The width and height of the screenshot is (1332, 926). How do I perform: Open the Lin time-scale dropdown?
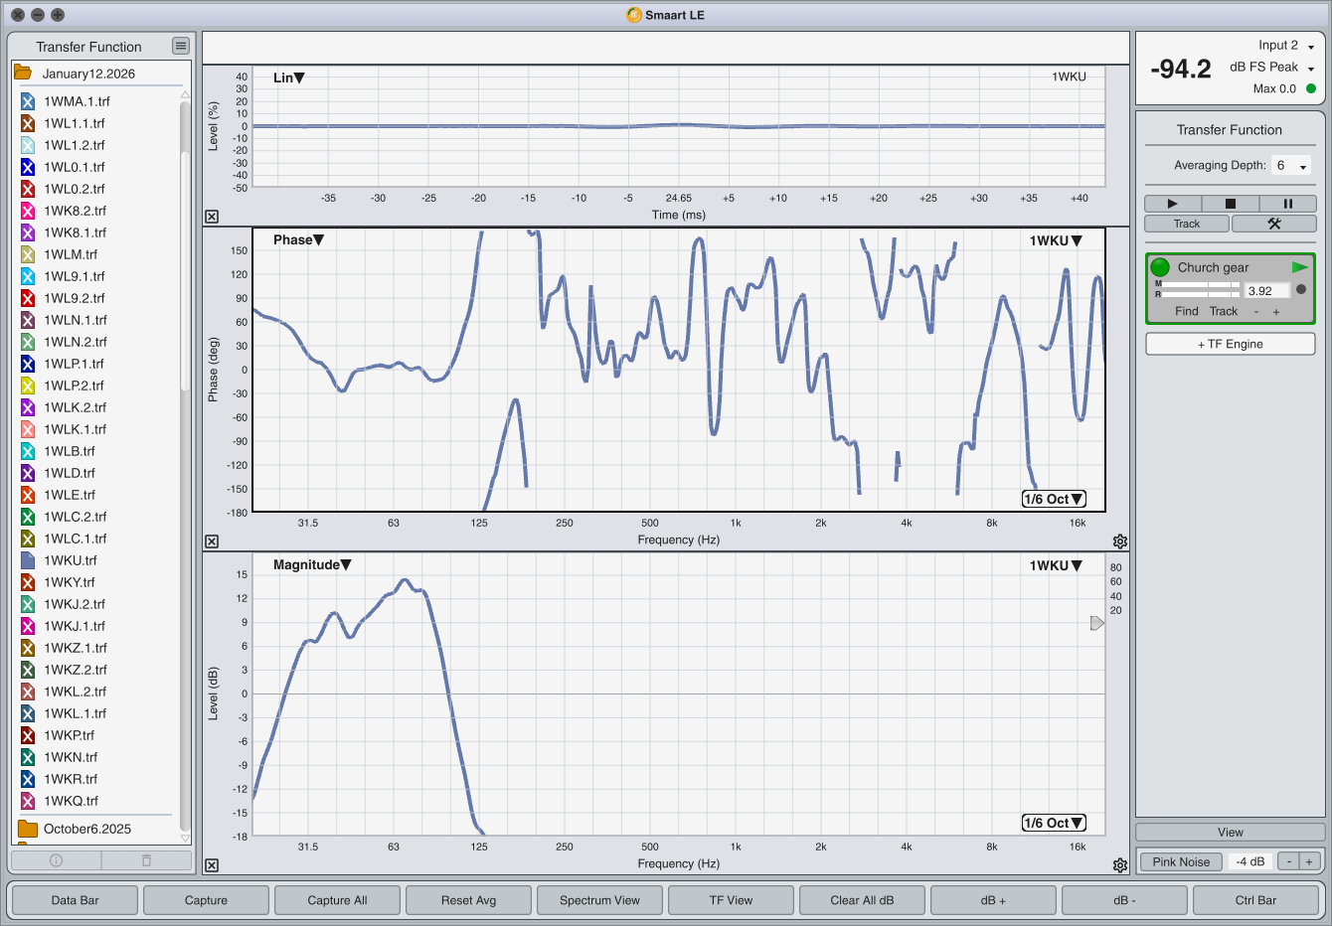289,77
